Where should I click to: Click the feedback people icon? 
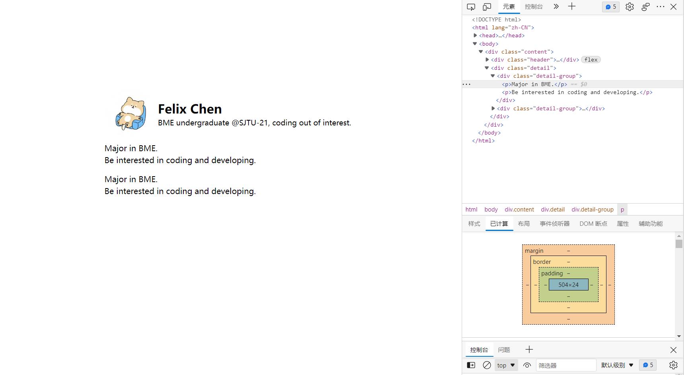pos(645,7)
